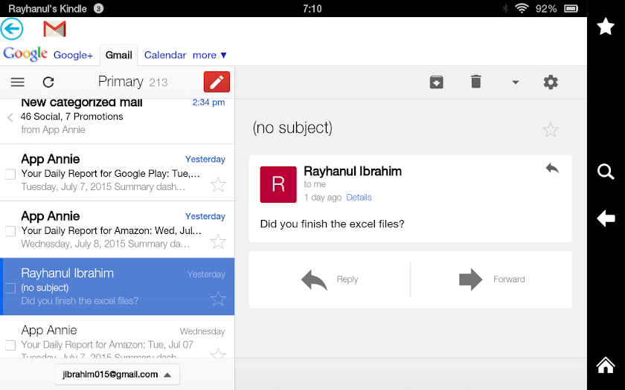Star the App Annie Google Play report
Screen dimensions: 625x390
(x=218, y=185)
